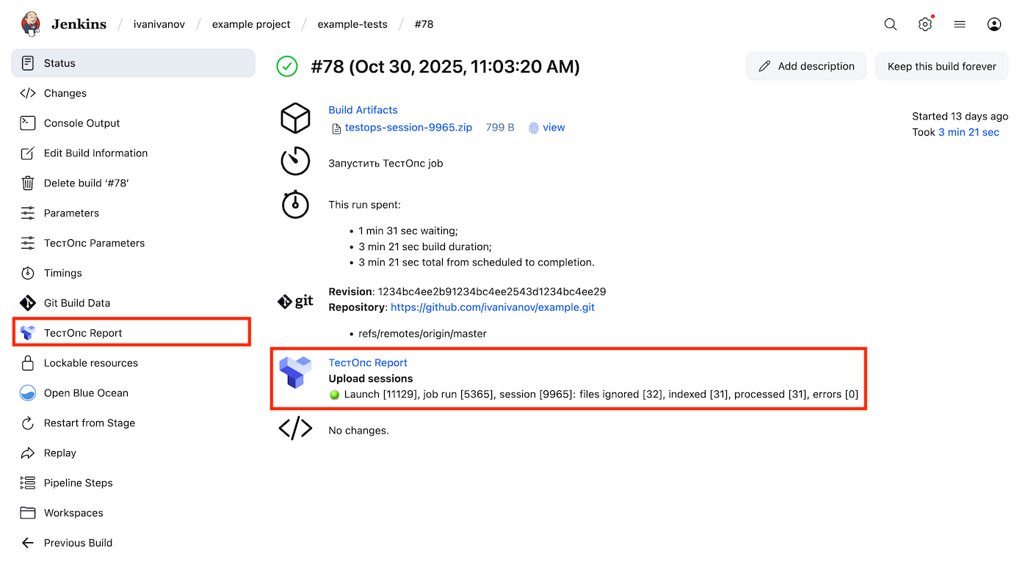Viewport: 1028px width, 578px height.
Task: Open ТестОпс Report sidebar label
Action: point(83,333)
